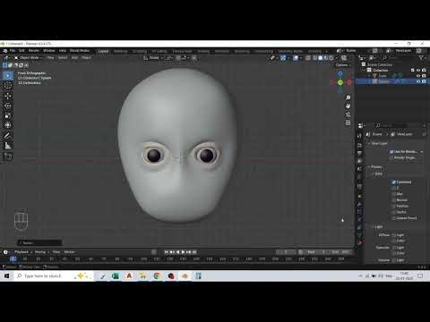This screenshot has height=322, width=430.
Task: Open the Keying dropdown in timeline
Action: coord(42,252)
